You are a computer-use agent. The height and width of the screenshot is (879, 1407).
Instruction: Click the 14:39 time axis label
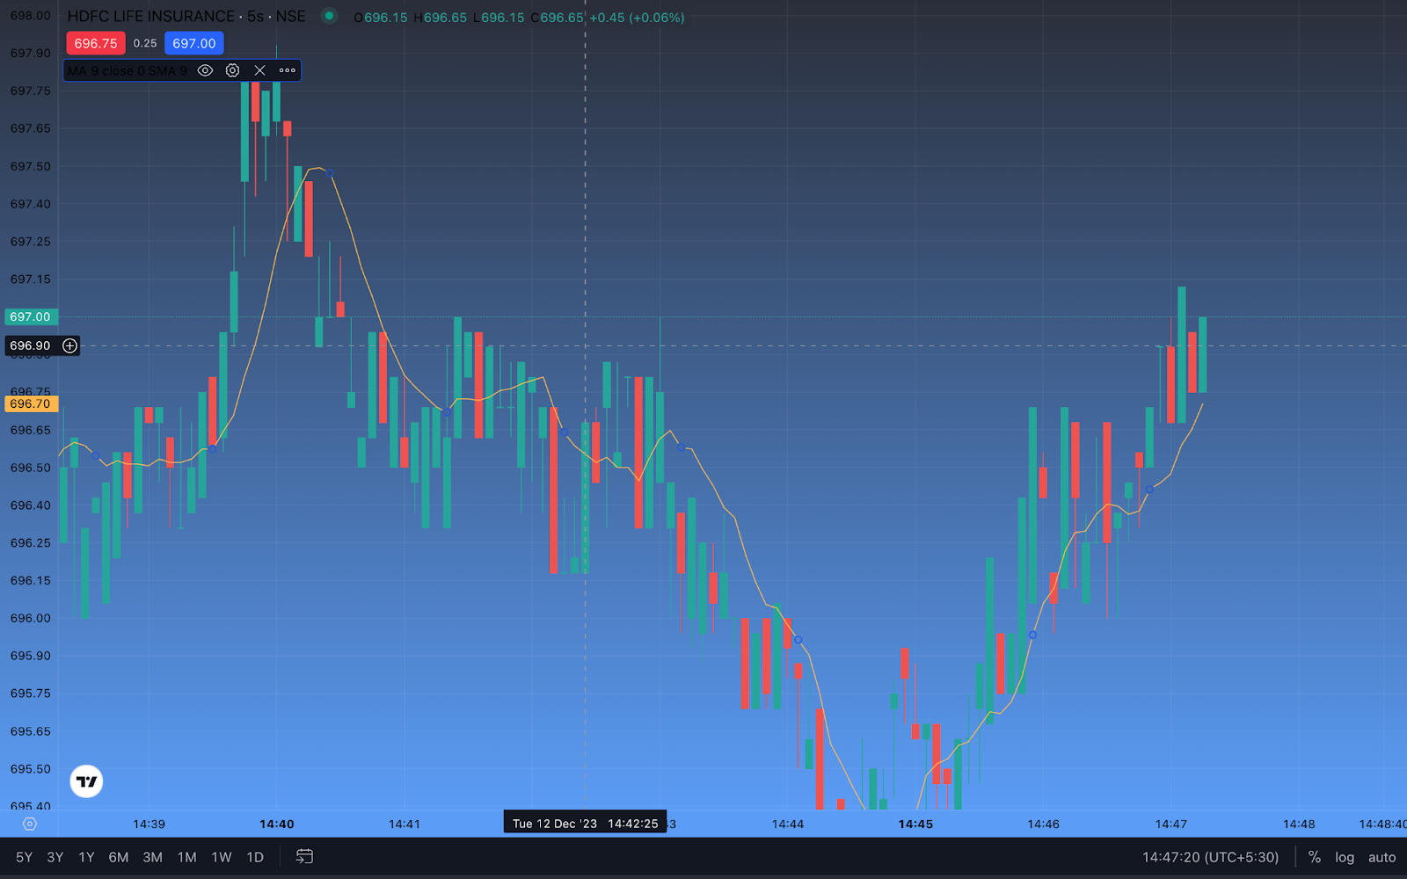coord(149,824)
